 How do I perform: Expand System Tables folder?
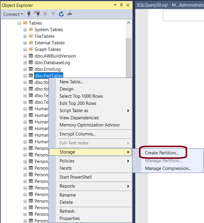[25, 30]
